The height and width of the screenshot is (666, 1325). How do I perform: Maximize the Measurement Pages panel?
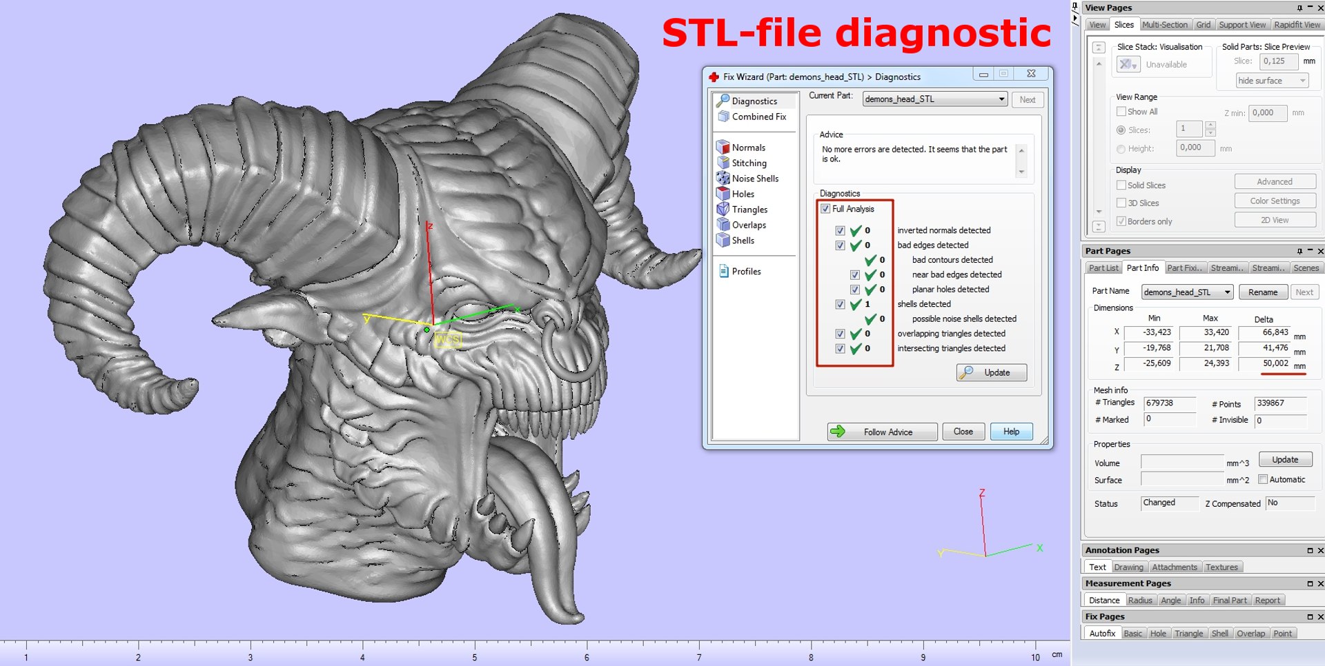[x=1310, y=583]
